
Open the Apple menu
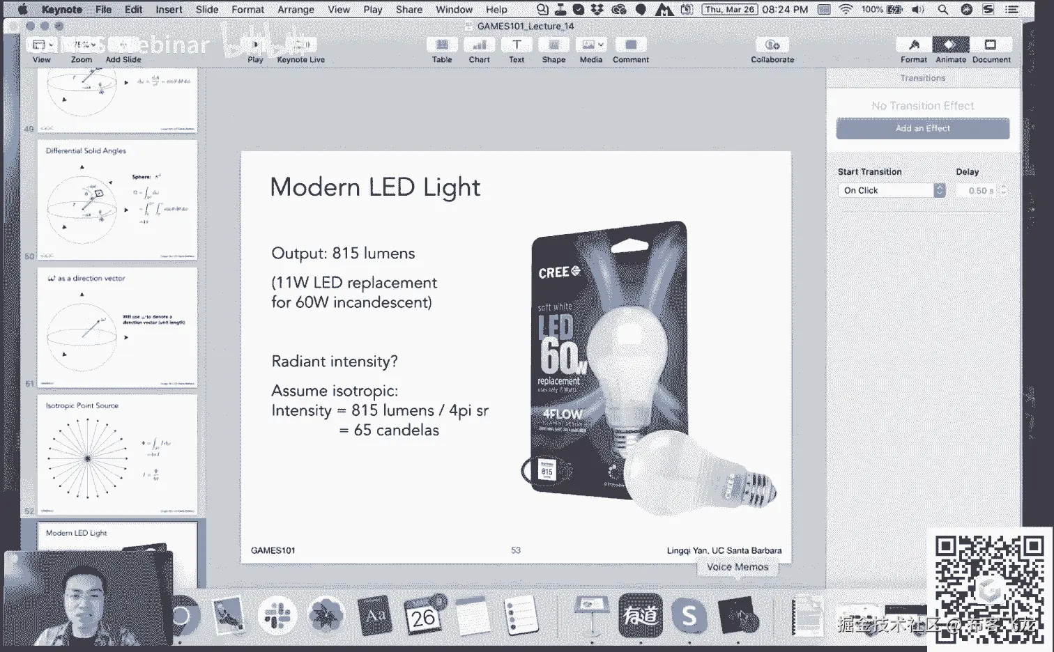pyautogui.click(x=22, y=9)
